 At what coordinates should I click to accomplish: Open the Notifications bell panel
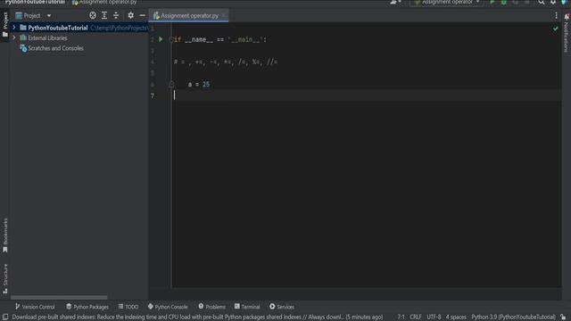pos(567,17)
